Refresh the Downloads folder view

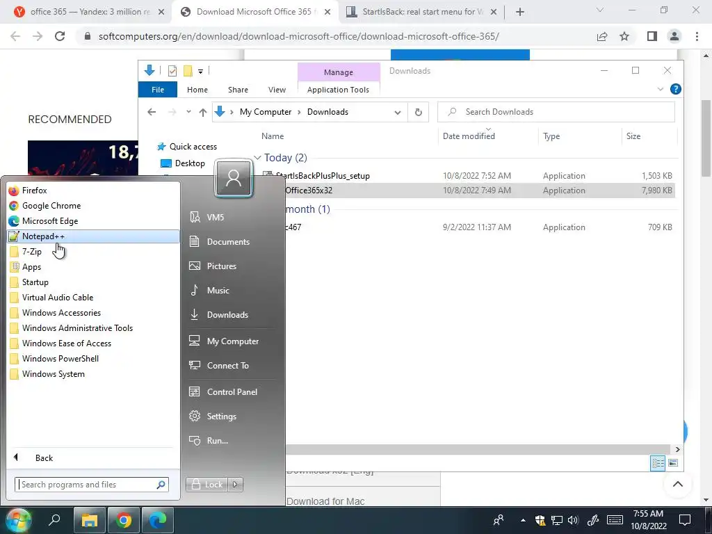coord(418,112)
